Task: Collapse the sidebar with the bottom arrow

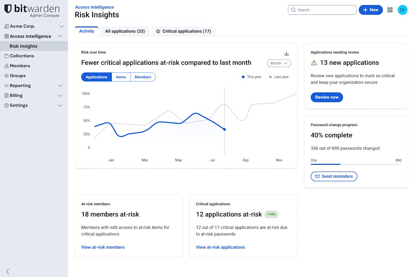Action: [x=8, y=271]
